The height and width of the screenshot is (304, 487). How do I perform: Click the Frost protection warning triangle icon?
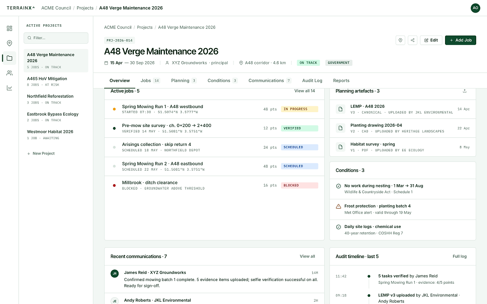click(339, 206)
